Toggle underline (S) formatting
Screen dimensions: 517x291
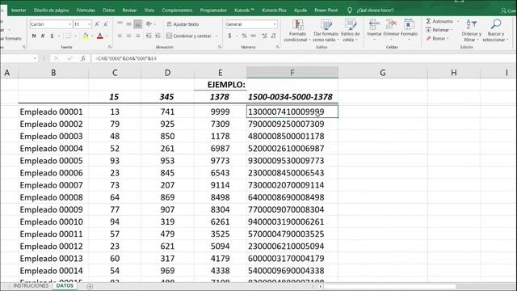tap(52, 36)
